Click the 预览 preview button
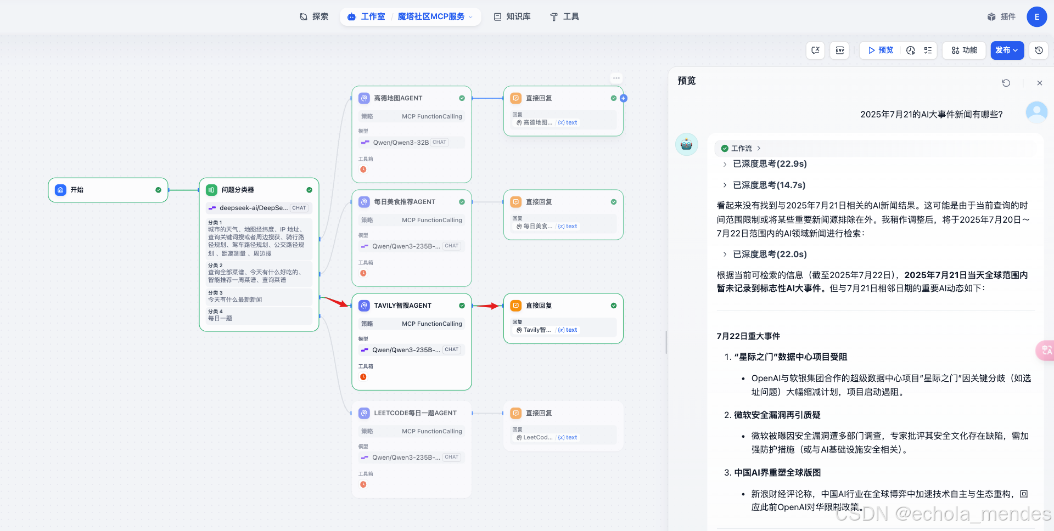 click(881, 50)
